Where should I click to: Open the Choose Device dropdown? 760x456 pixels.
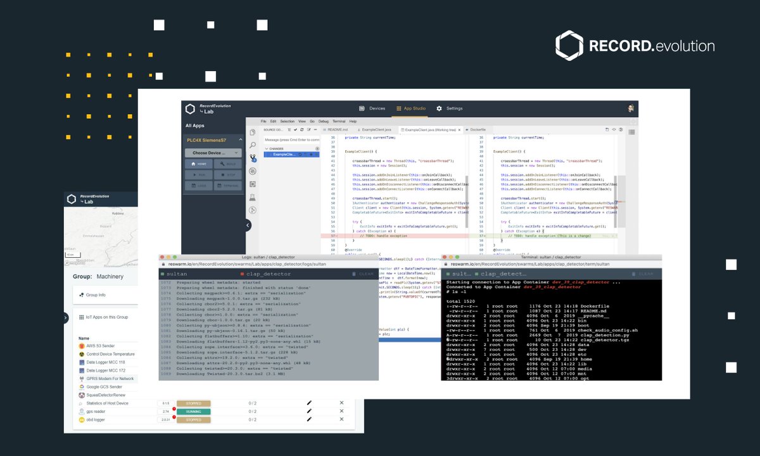pyautogui.click(x=213, y=153)
